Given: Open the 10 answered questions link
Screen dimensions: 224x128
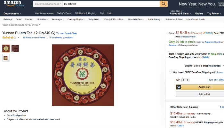Looking at the screenshot, I should (61, 38).
